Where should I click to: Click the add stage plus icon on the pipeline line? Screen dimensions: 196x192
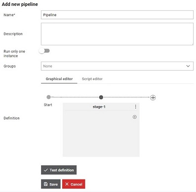pyautogui.click(x=153, y=98)
